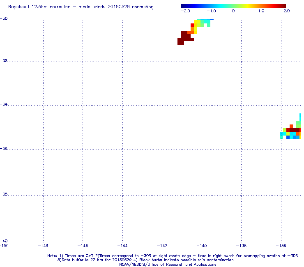Image resolution: width=304 pixels, height=267 pixels.
Task: Click the -2.0 colorbar label
Action: [186, 11]
